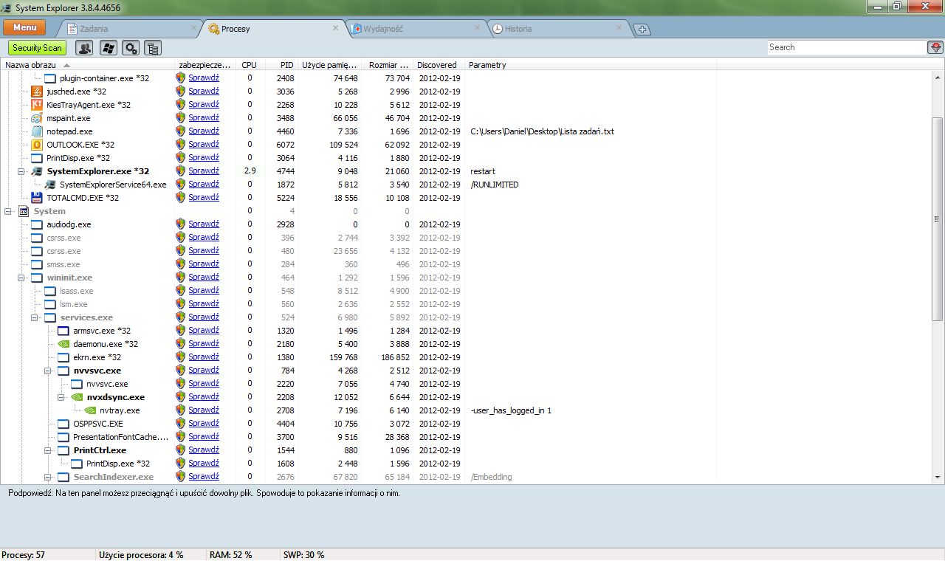Click the NVIDIA icon beside nvtray.exe

click(90, 410)
